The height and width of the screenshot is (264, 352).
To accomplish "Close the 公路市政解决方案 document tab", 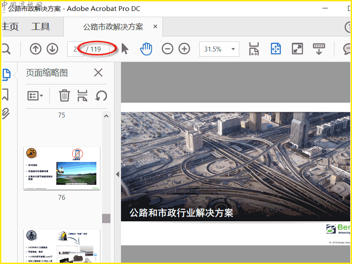I will (x=155, y=26).
